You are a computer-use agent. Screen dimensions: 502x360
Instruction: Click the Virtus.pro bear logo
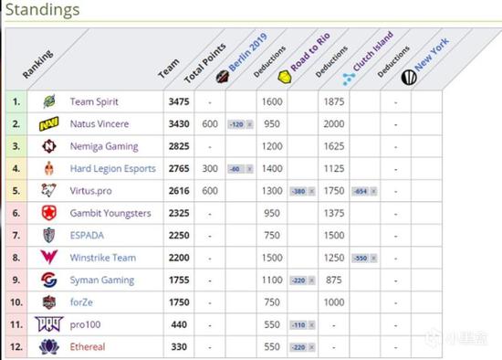pyautogui.click(x=49, y=190)
